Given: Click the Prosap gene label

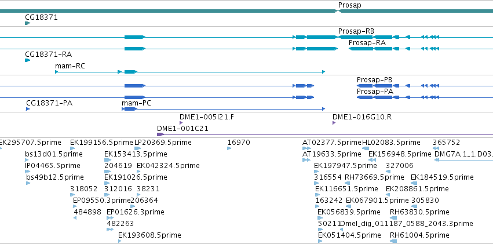Looking at the screenshot, I should [x=346, y=5].
